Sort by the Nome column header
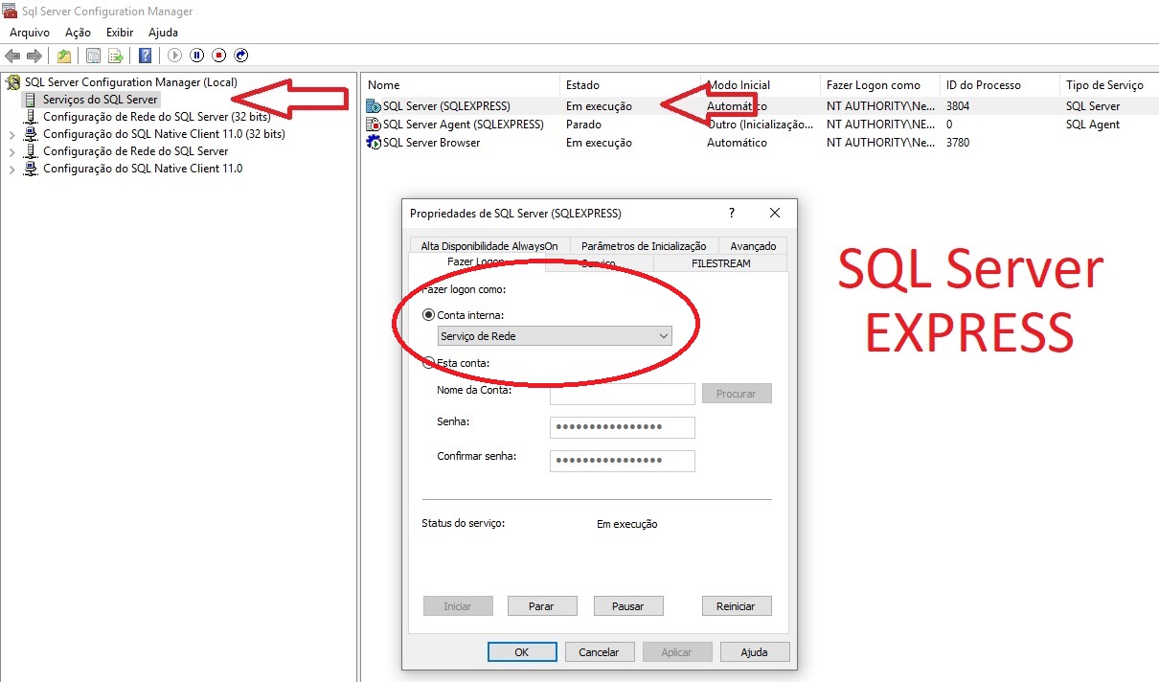 pyautogui.click(x=459, y=85)
